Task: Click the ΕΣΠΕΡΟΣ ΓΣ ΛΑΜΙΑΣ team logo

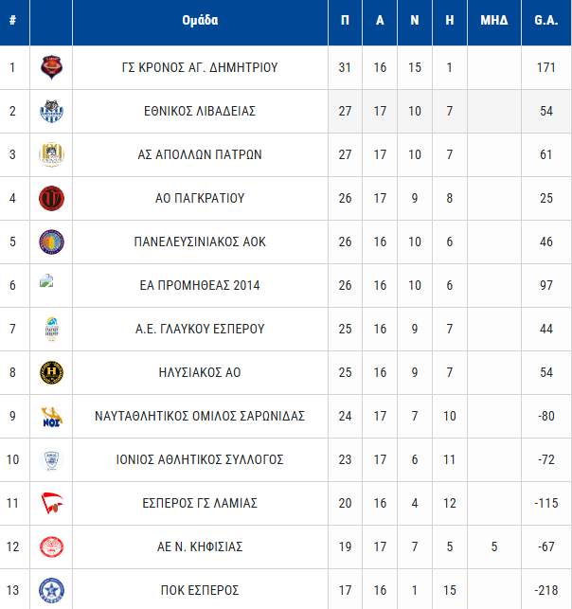Action: 51,503
